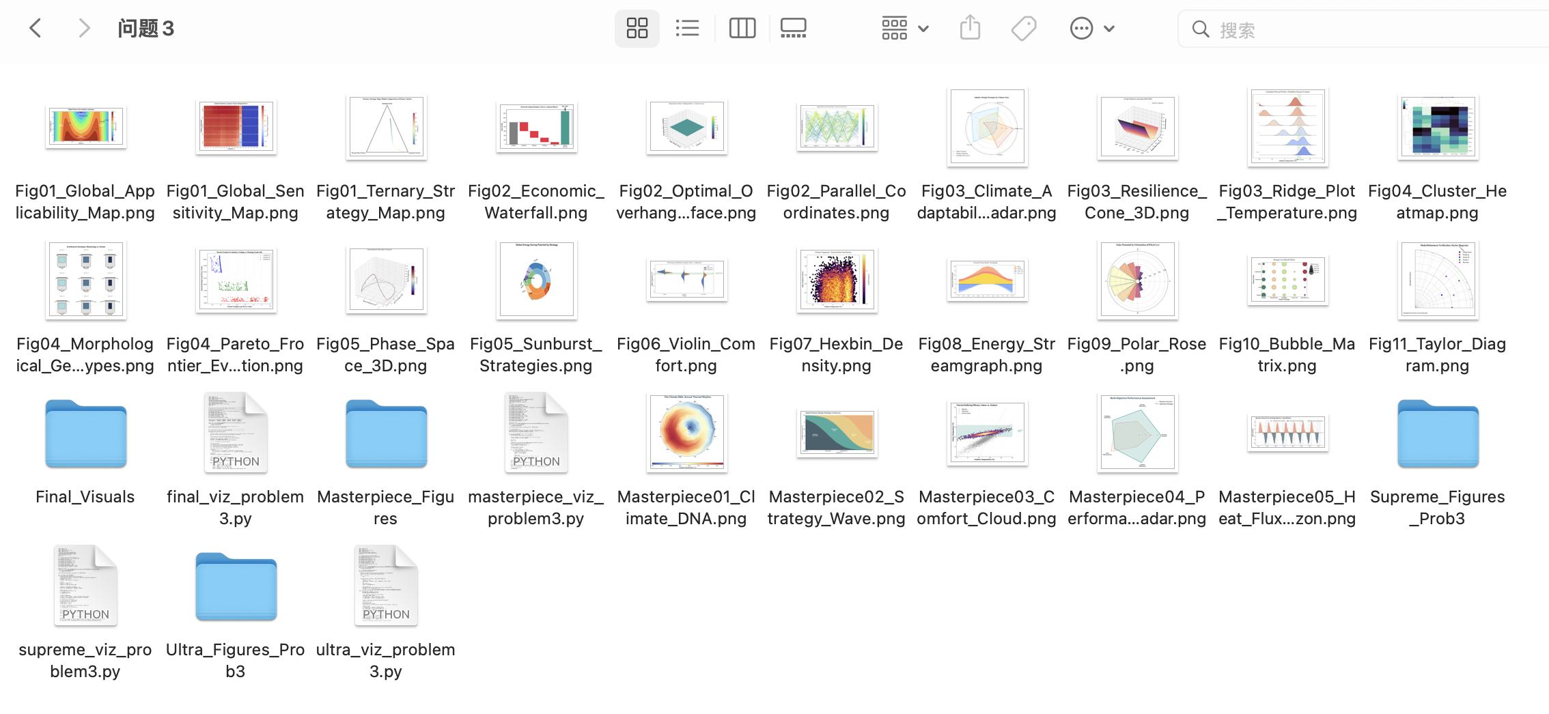Viewport: 1549px width, 714px height.
Task: Select supreme_viz_problem3.py Python file
Action: 85,586
